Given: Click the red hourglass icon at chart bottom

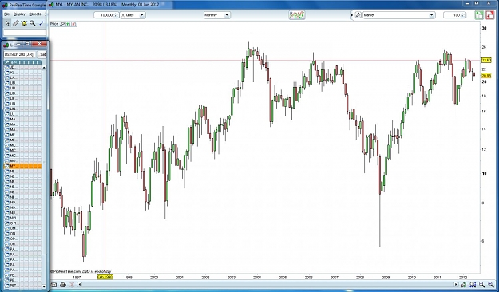Looking at the screenshot, I should 72,284.
